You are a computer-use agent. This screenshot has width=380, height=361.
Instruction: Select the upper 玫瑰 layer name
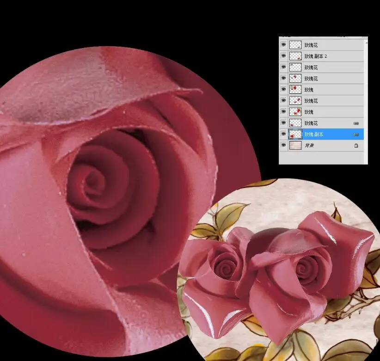pos(309,90)
